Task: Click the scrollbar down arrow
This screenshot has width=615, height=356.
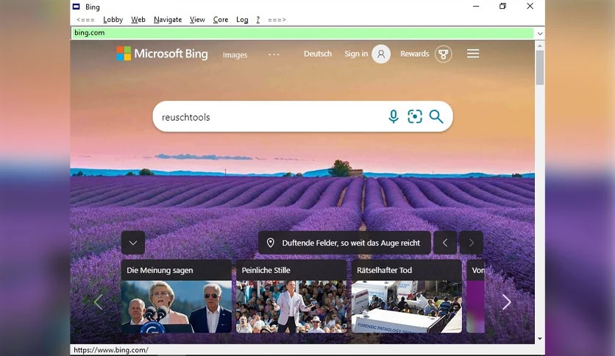Action: (540, 338)
